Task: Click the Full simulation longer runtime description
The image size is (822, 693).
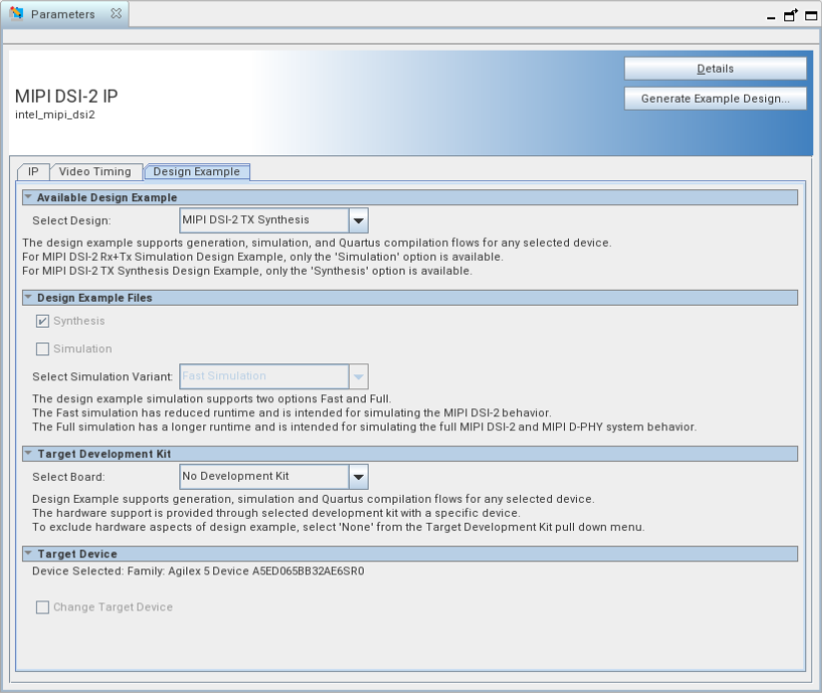Action: coord(365,427)
